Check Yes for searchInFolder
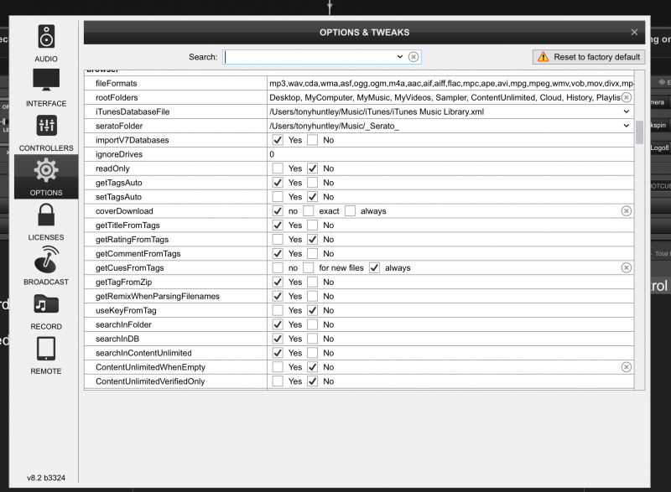Screen dimensions: 671x492 click(x=278, y=324)
